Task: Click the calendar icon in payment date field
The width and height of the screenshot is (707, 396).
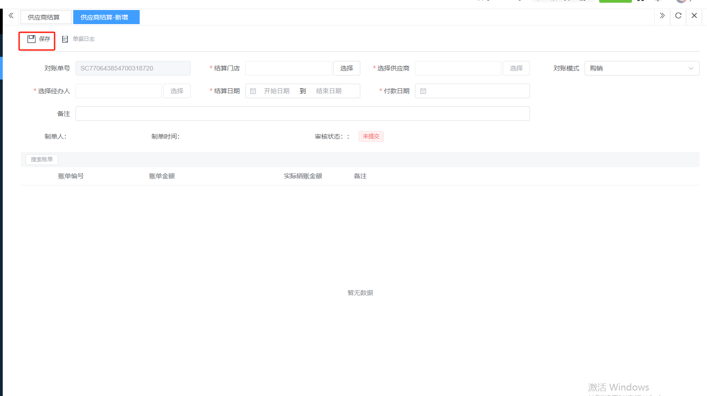Action: click(423, 91)
